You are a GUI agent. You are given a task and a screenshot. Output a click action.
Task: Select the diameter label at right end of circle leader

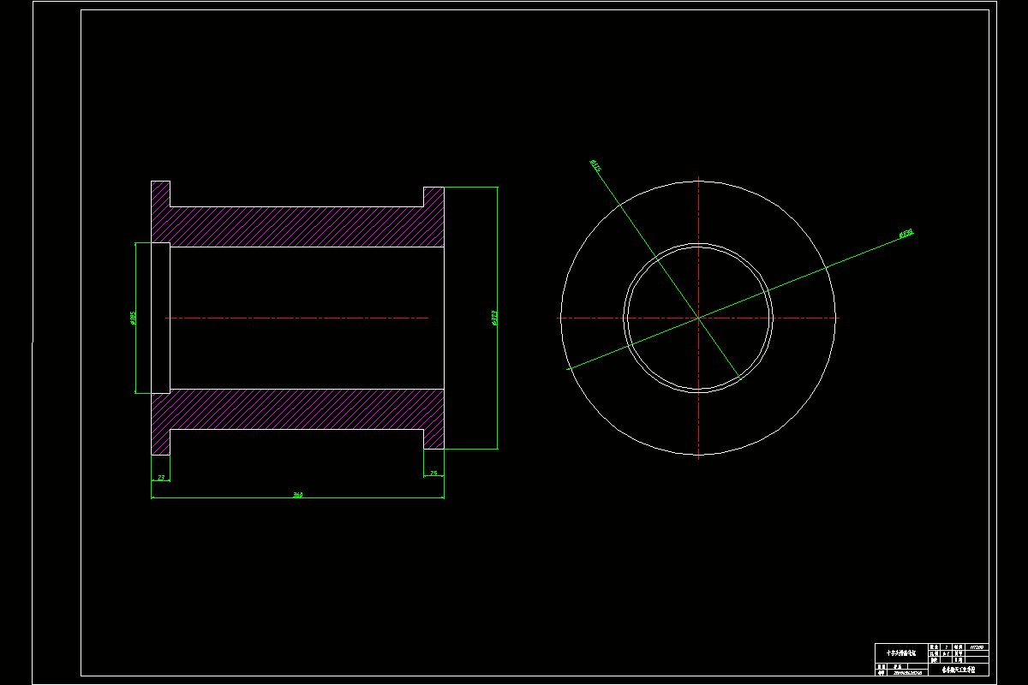[905, 233]
